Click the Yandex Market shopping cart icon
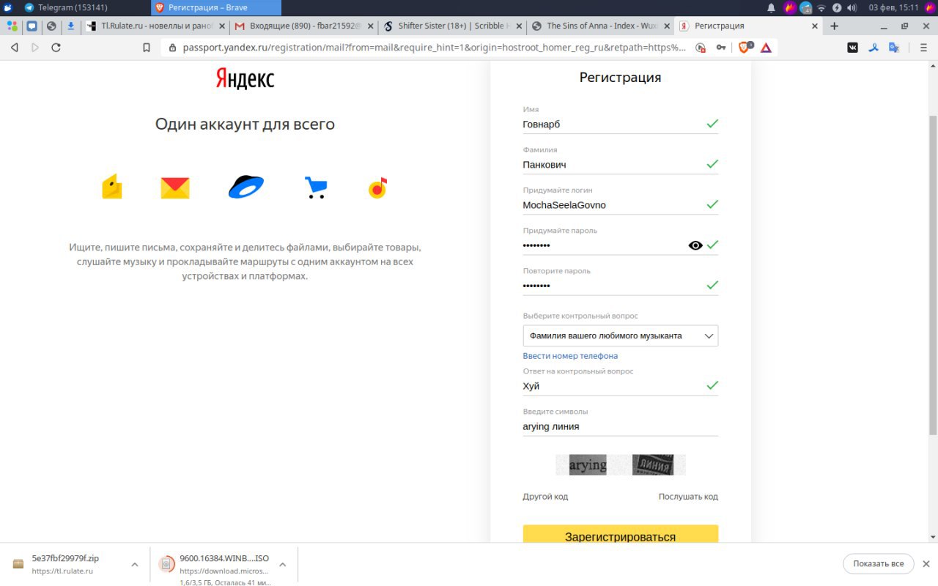 pyautogui.click(x=316, y=188)
